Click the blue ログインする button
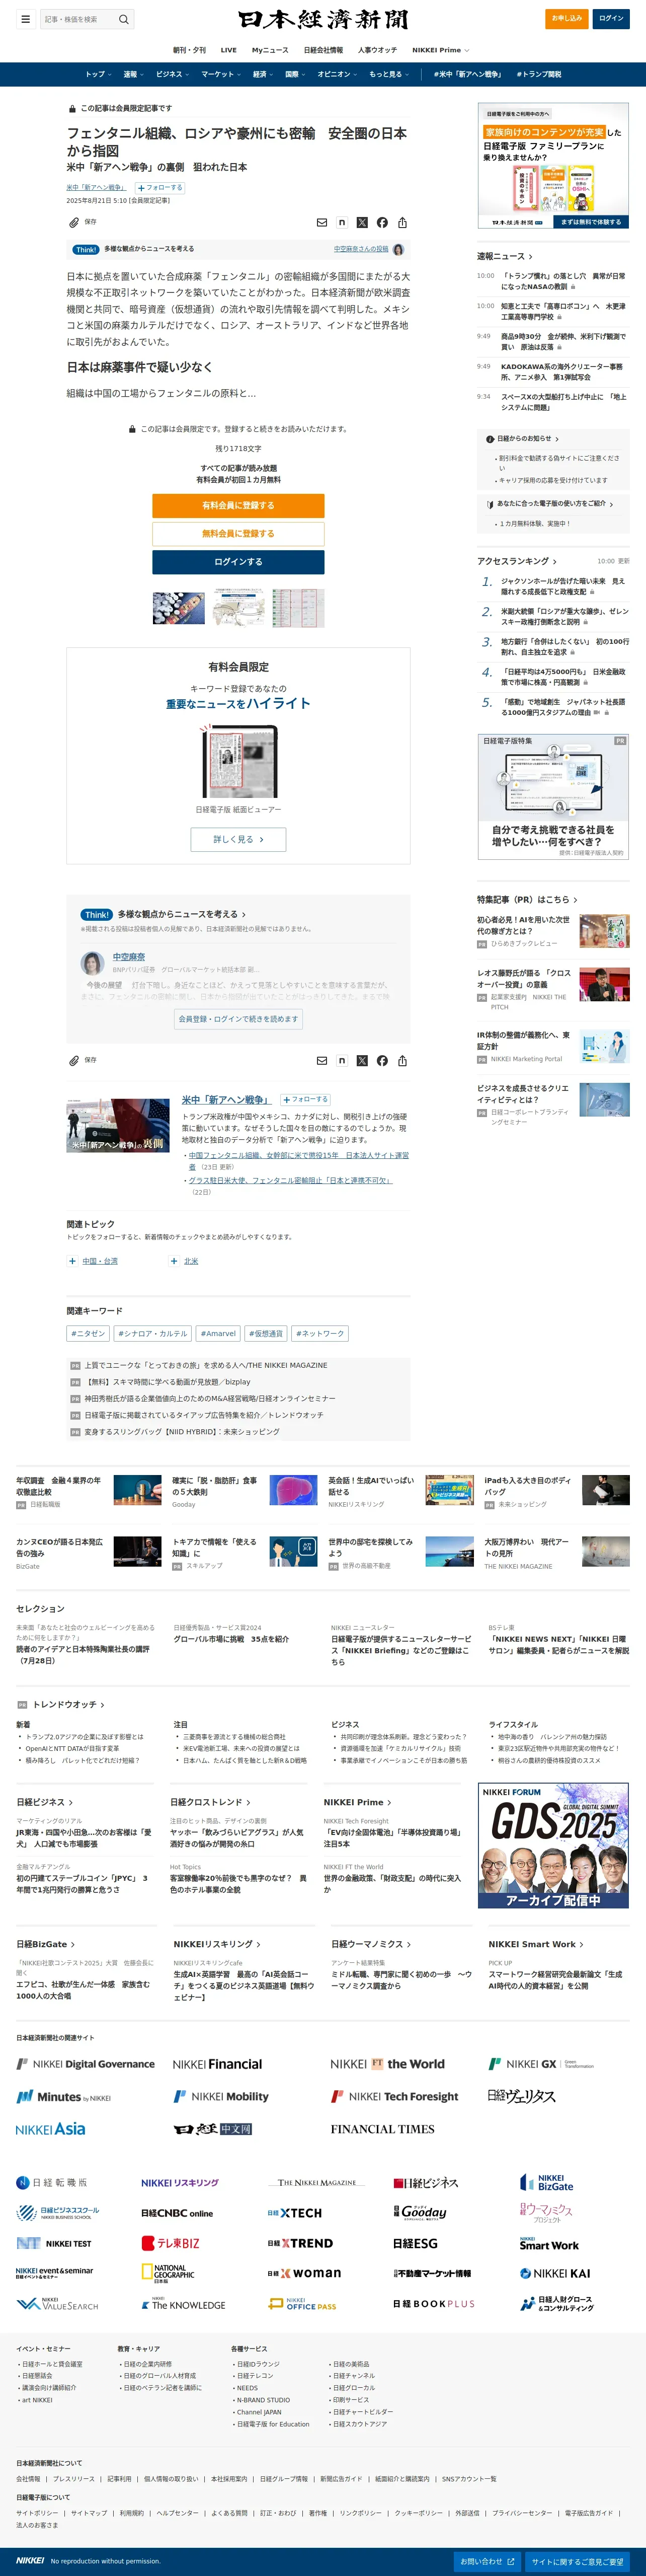Screen dimensions: 646x2576 pyautogui.click(x=238, y=562)
